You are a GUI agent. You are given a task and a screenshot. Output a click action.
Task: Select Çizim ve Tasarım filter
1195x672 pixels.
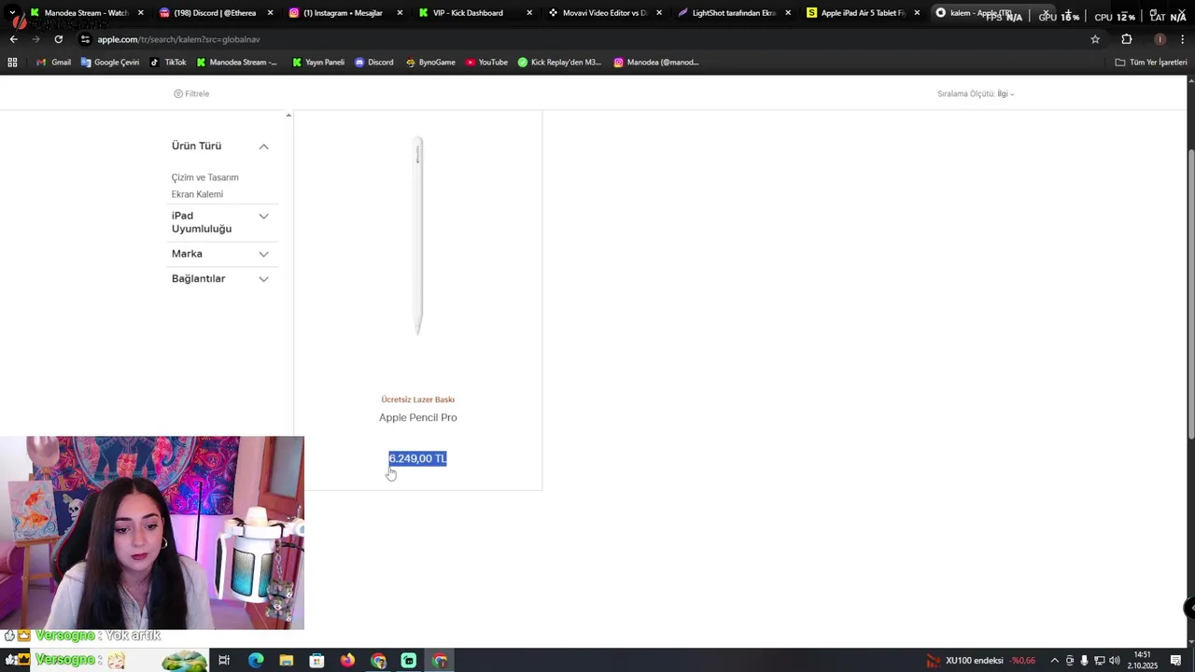click(204, 177)
